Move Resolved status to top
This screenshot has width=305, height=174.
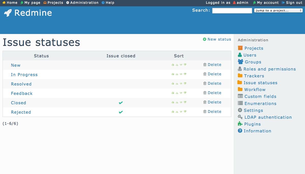173,83
